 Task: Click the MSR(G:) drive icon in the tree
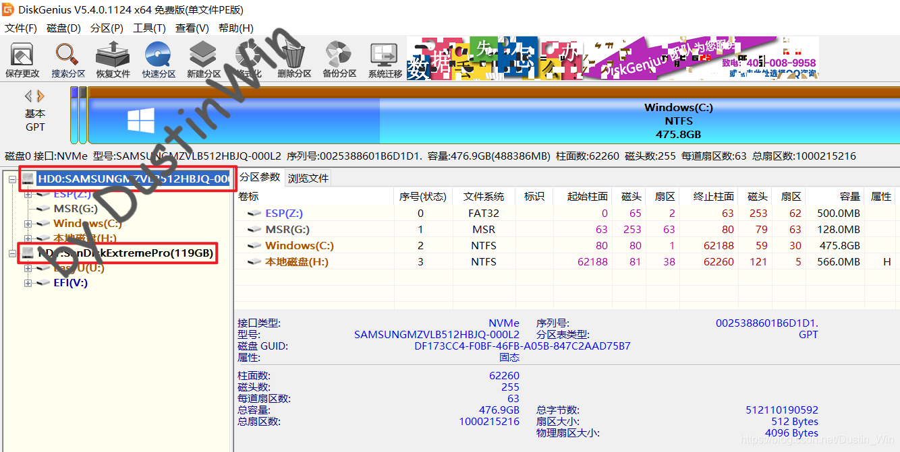pos(44,209)
